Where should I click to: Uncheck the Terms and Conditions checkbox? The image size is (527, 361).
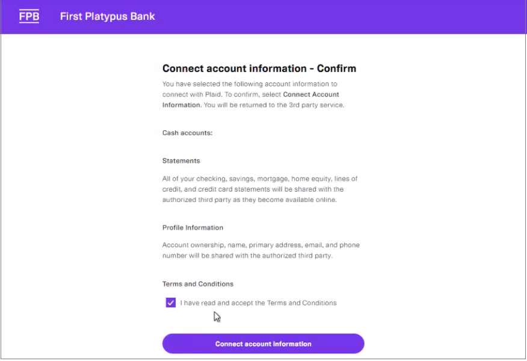(170, 303)
